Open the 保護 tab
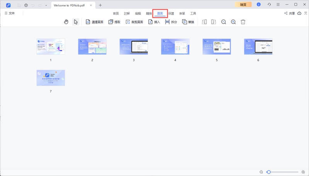The image size is (309, 176). 171,13
